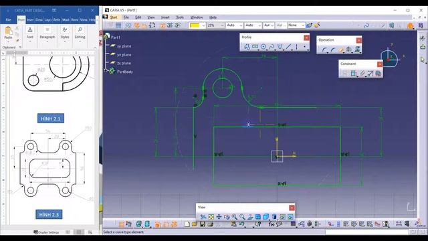Expand the Editing group in Word

pos(80,34)
